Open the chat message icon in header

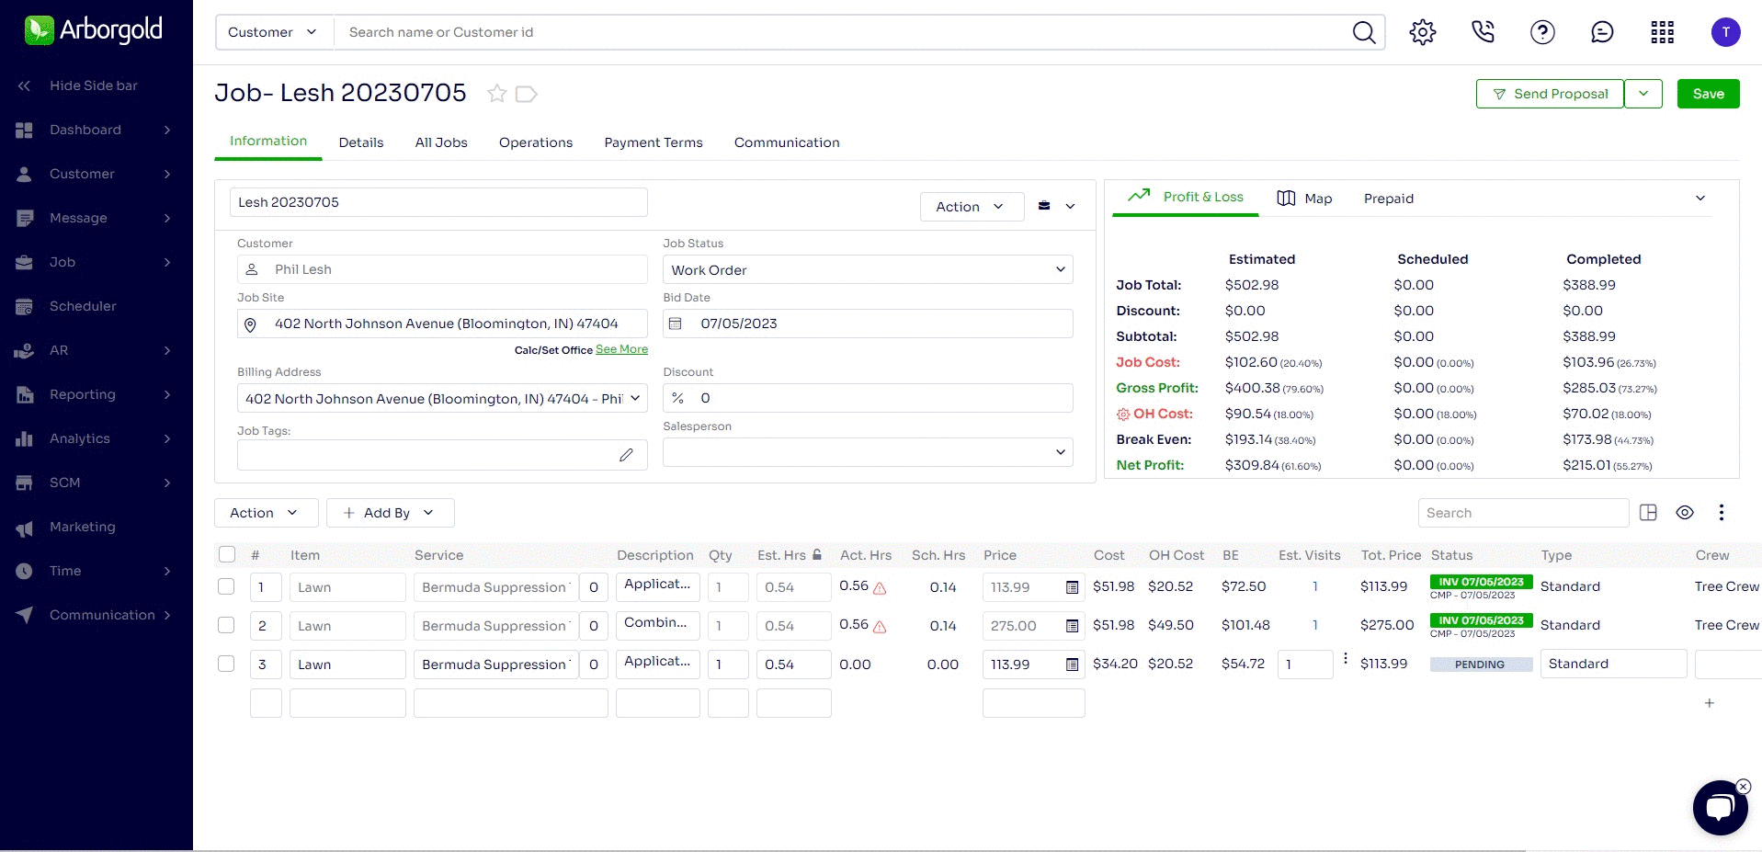(x=1602, y=31)
